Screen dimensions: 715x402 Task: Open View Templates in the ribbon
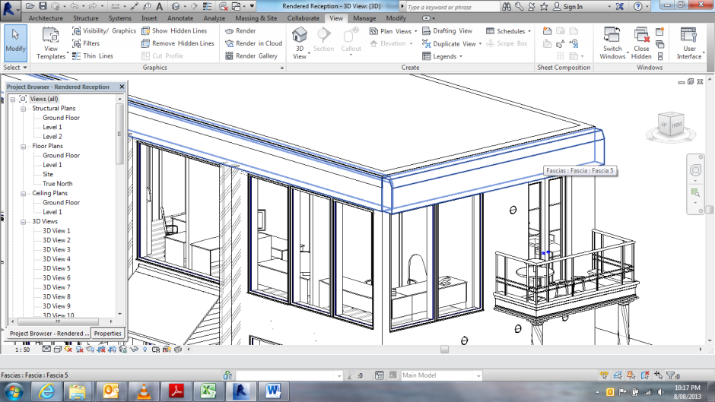point(51,42)
